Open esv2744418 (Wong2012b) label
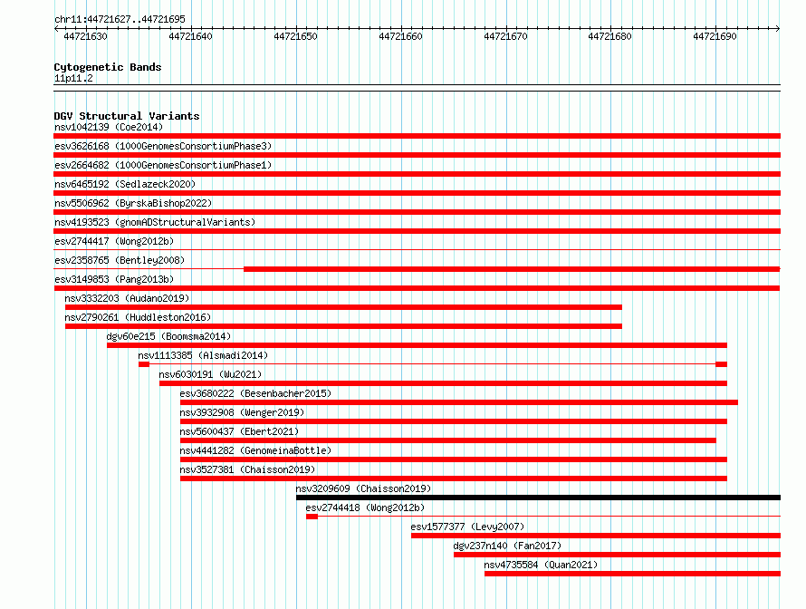The height and width of the screenshot is (609, 806). click(x=365, y=507)
